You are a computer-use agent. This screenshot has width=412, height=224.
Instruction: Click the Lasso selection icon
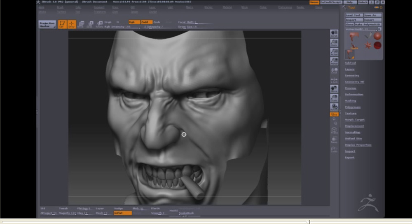(x=334, y=149)
